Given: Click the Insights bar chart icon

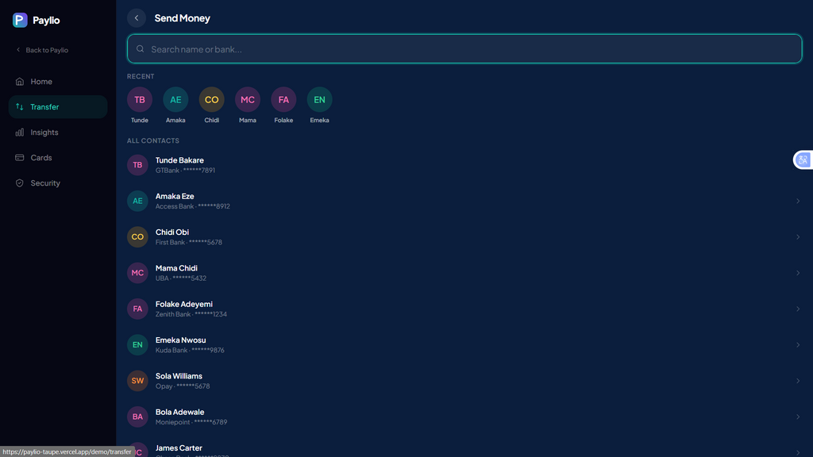Looking at the screenshot, I should tap(20, 132).
